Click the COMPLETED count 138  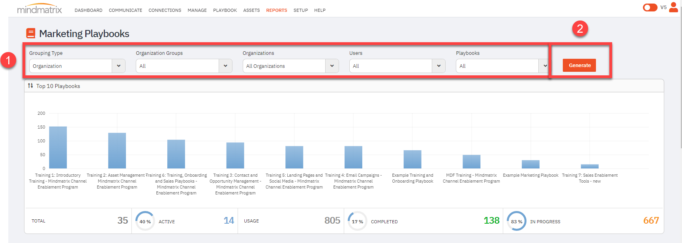coord(492,221)
